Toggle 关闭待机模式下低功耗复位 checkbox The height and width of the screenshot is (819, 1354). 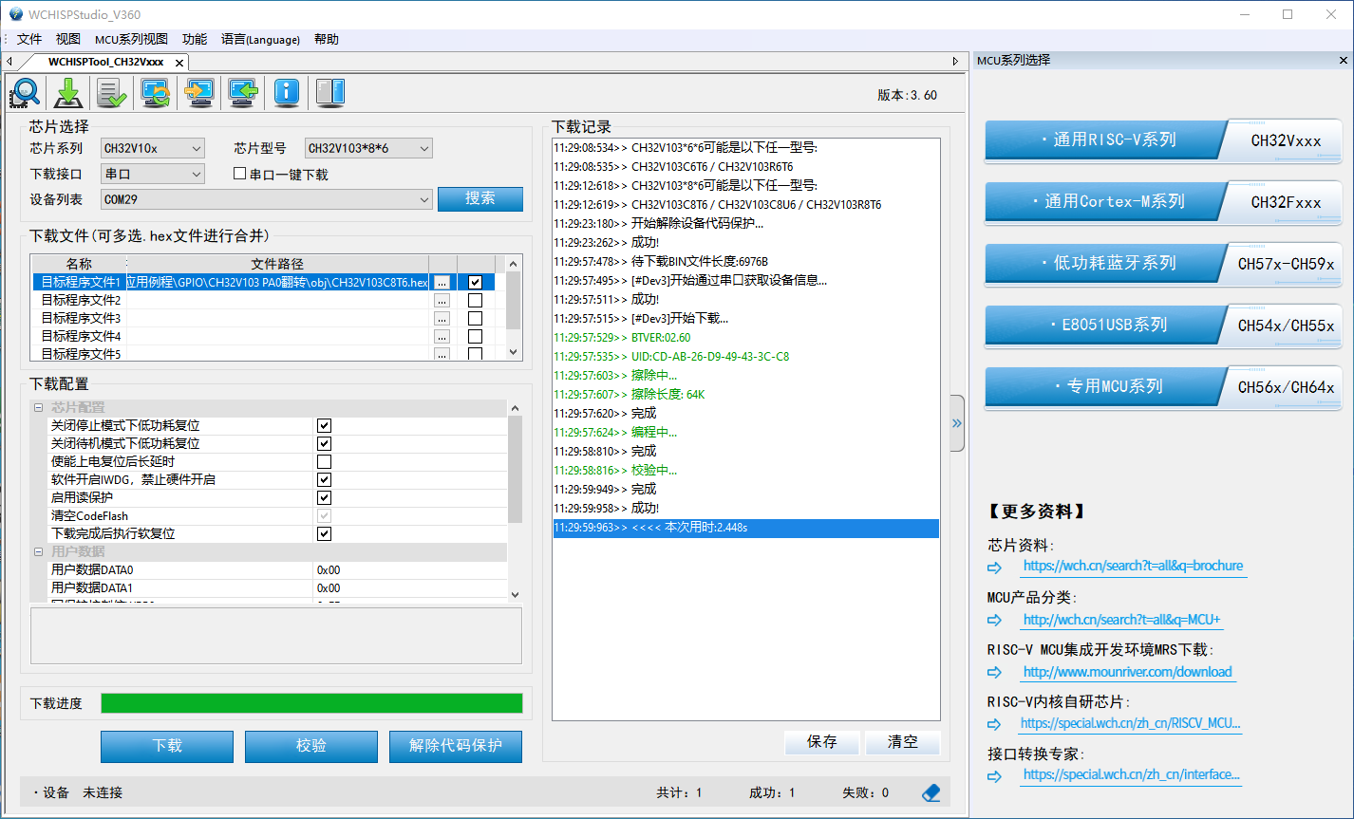[324, 444]
